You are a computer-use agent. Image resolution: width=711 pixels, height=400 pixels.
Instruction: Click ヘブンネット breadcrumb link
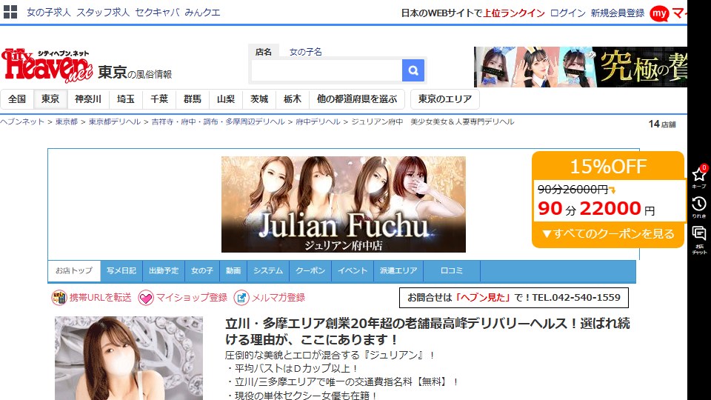tap(22, 121)
